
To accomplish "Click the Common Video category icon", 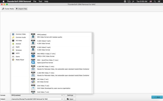I will point(13,34).
